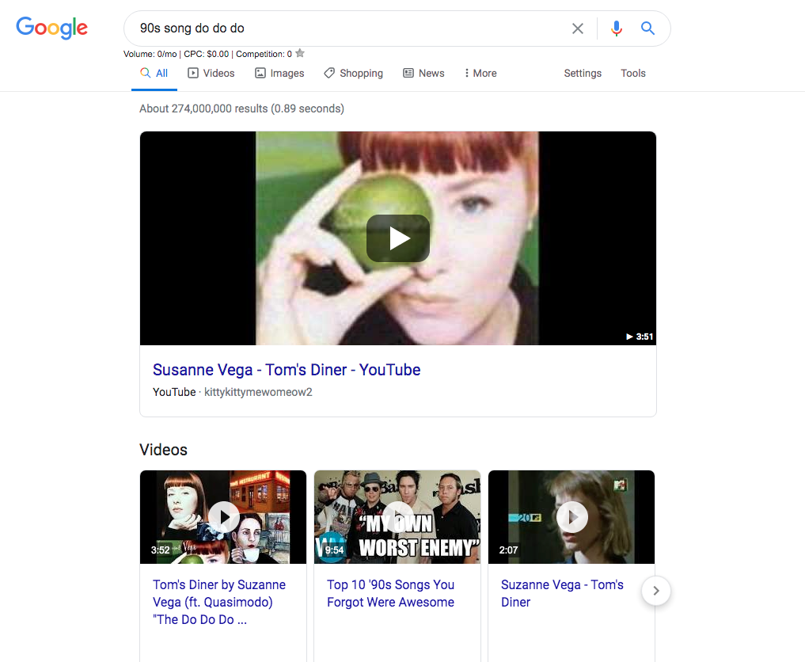Click into the search text field

pos(348,29)
